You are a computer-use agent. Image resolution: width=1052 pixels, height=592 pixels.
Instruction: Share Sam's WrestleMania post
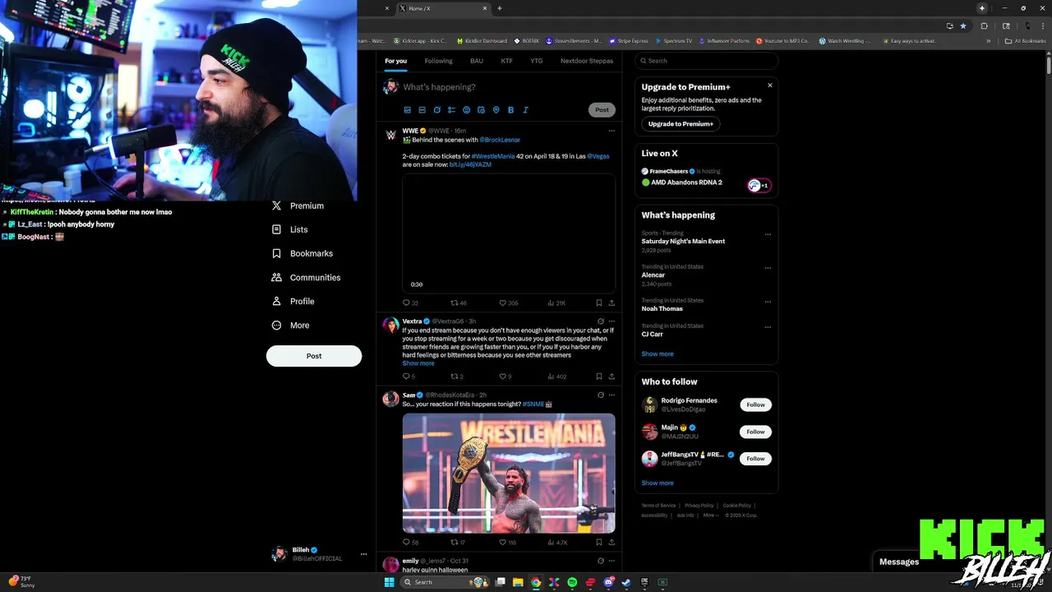click(611, 543)
